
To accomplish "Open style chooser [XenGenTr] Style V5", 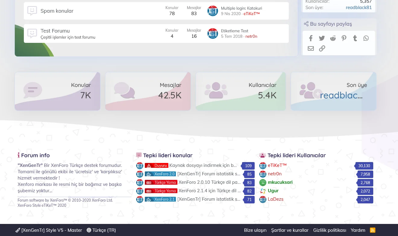I will 49,230.
